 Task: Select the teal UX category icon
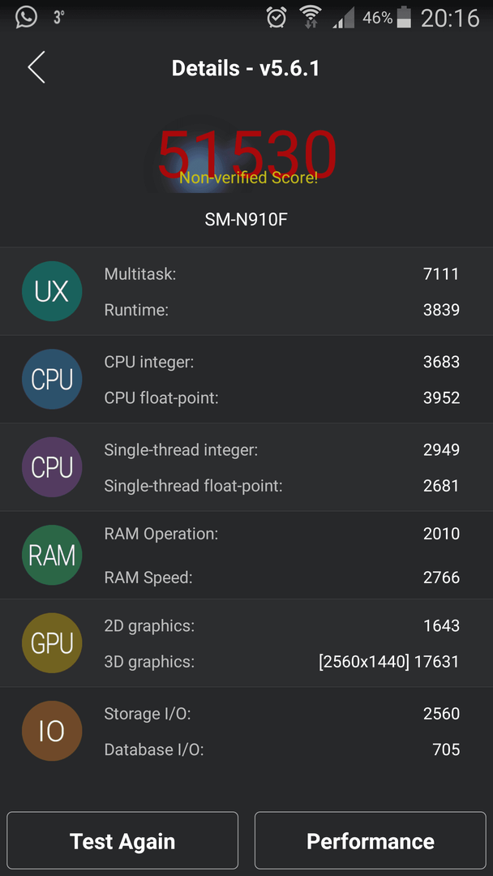[x=52, y=291]
